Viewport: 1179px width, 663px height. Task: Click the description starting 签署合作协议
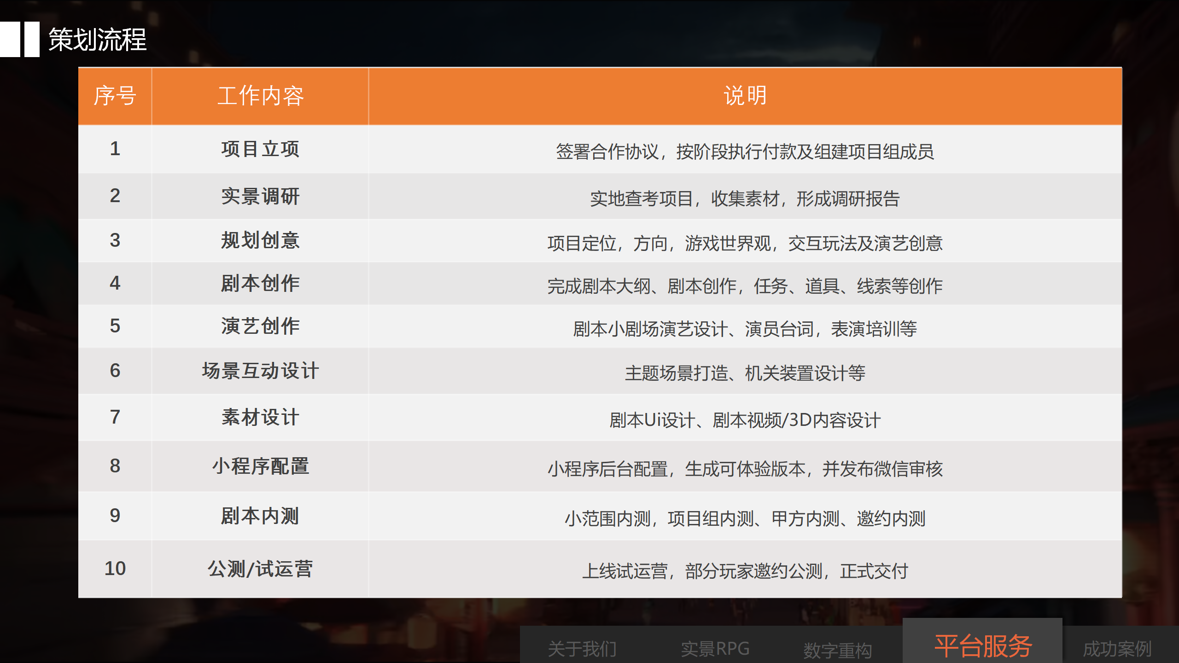pyautogui.click(x=745, y=151)
